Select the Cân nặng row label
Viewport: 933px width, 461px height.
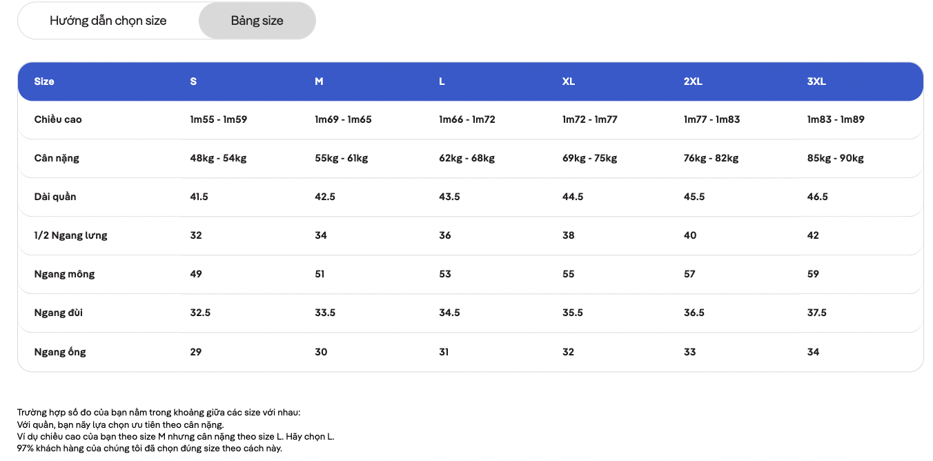[57, 158]
